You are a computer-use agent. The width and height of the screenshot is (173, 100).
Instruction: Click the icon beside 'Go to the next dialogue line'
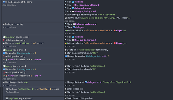(66, 98)
